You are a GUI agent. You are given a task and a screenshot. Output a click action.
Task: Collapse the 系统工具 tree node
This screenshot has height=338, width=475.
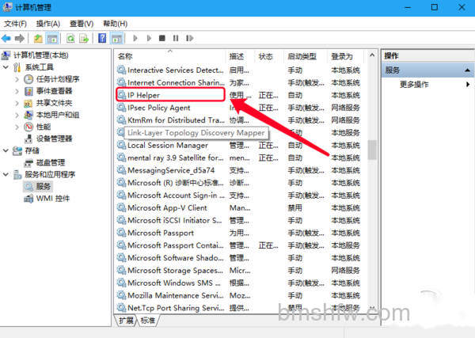click(6, 67)
